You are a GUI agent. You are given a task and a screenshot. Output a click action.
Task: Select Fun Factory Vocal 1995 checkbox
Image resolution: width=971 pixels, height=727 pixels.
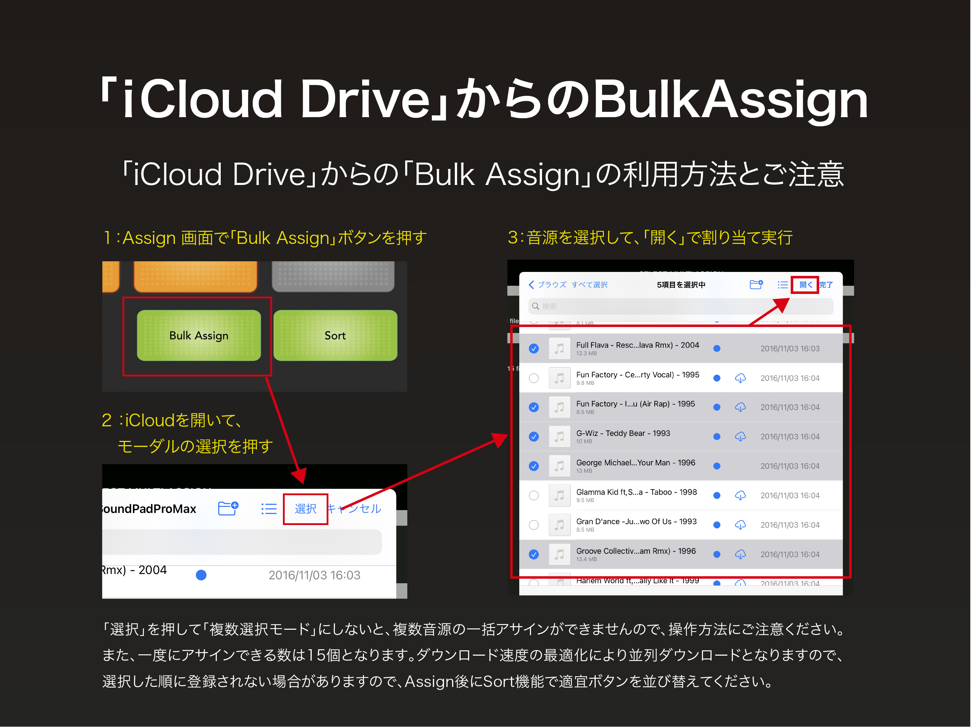click(534, 378)
